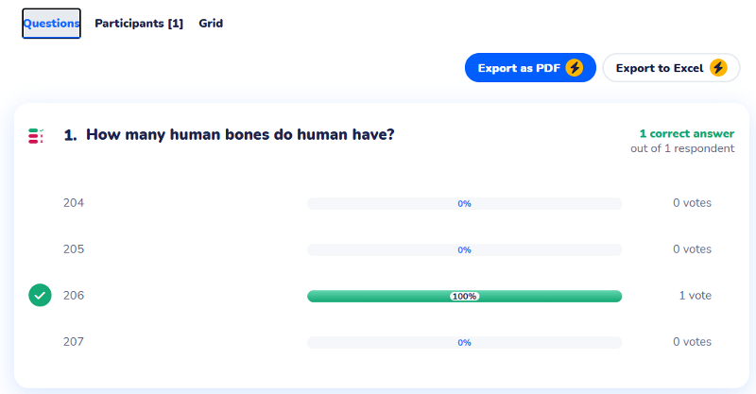Click the question title about human bones
This screenshot has width=756, height=394.
(x=240, y=135)
